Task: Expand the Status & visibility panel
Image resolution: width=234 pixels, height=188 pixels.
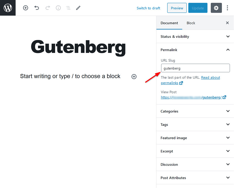Action: [x=195, y=37]
